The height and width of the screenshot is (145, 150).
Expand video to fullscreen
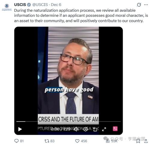[104, 129]
